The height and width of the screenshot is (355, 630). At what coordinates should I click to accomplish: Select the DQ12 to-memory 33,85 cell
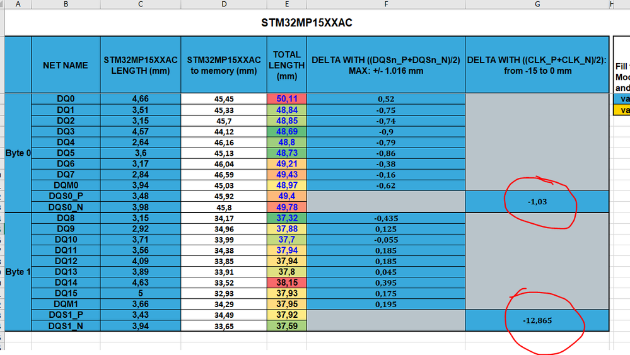coord(224,261)
